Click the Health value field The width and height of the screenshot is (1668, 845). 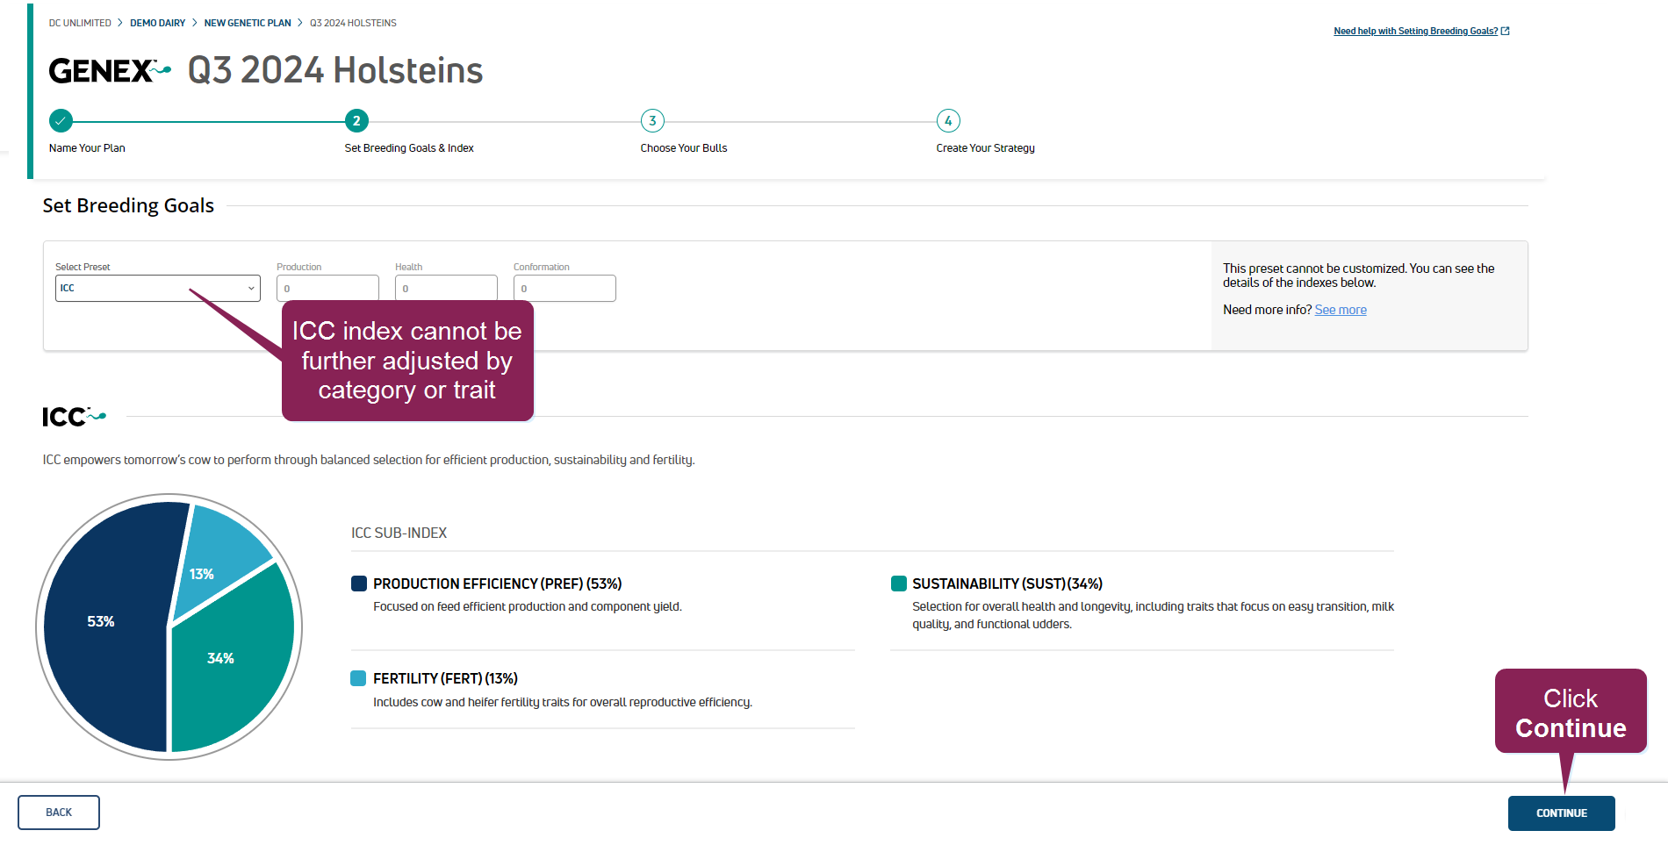tap(446, 288)
